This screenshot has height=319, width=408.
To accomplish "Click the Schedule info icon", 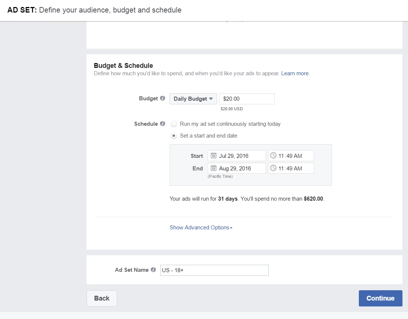I will coord(163,124).
